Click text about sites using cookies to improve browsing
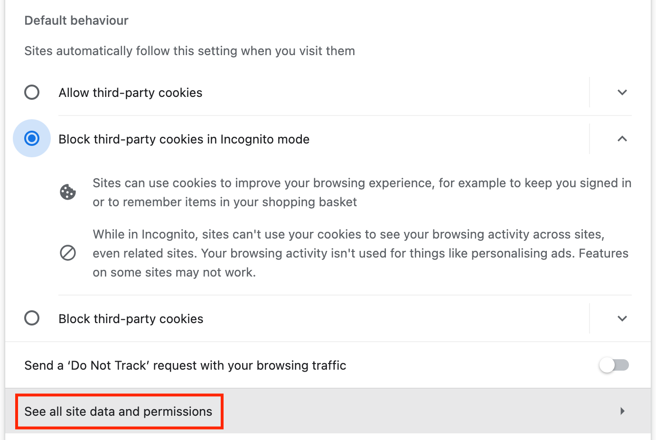The width and height of the screenshot is (656, 440). click(x=362, y=192)
